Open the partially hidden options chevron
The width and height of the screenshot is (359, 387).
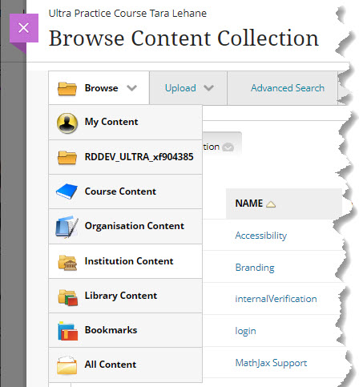click(x=228, y=147)
